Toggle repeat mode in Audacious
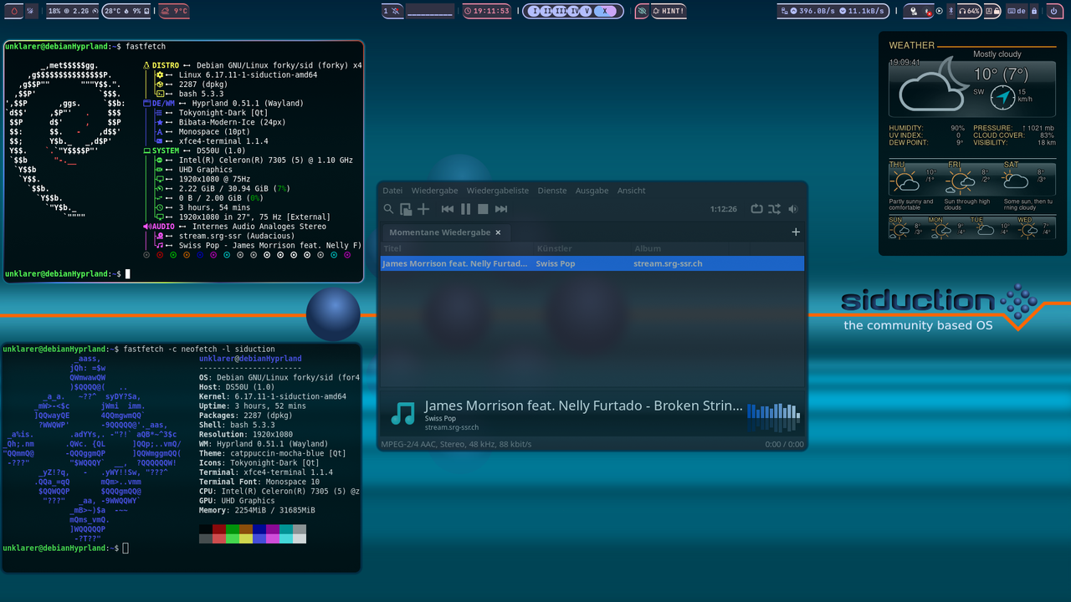The image size is (1071, 602). point(756,209)
